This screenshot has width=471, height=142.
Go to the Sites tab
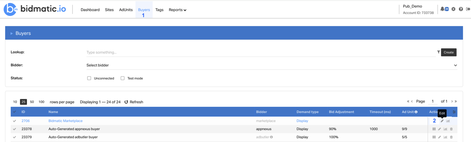coord(109,10)
